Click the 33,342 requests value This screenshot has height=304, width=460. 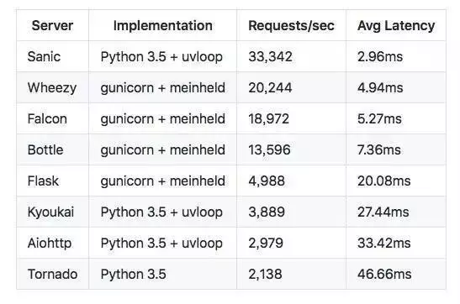coord(270,57)
